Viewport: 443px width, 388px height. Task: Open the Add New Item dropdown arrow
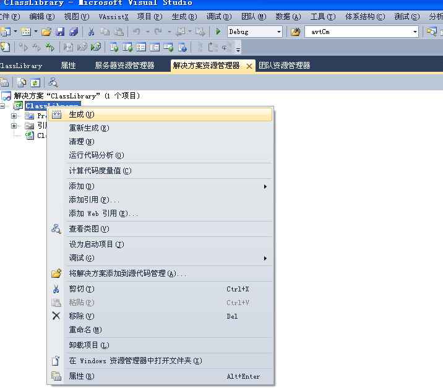point(36,32)
